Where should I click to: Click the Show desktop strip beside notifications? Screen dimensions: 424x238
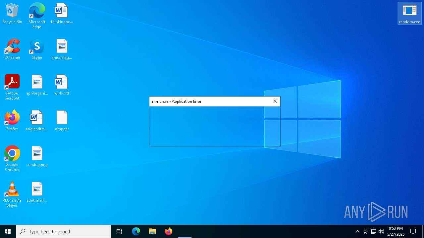423,231
